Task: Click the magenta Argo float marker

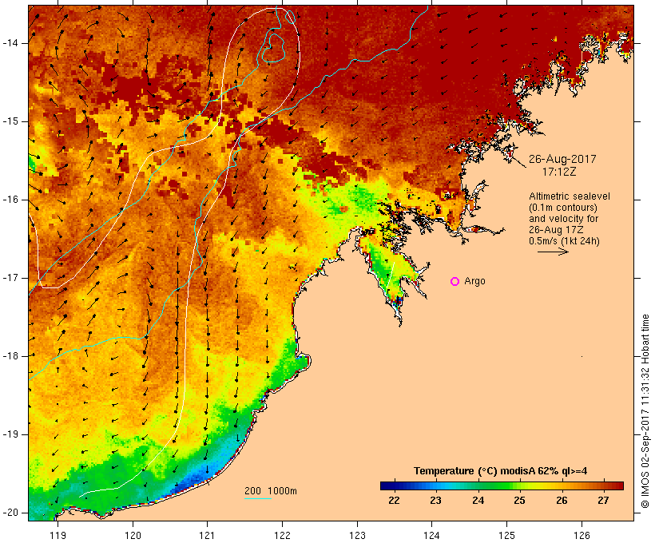Action: (x=455, y=282)
